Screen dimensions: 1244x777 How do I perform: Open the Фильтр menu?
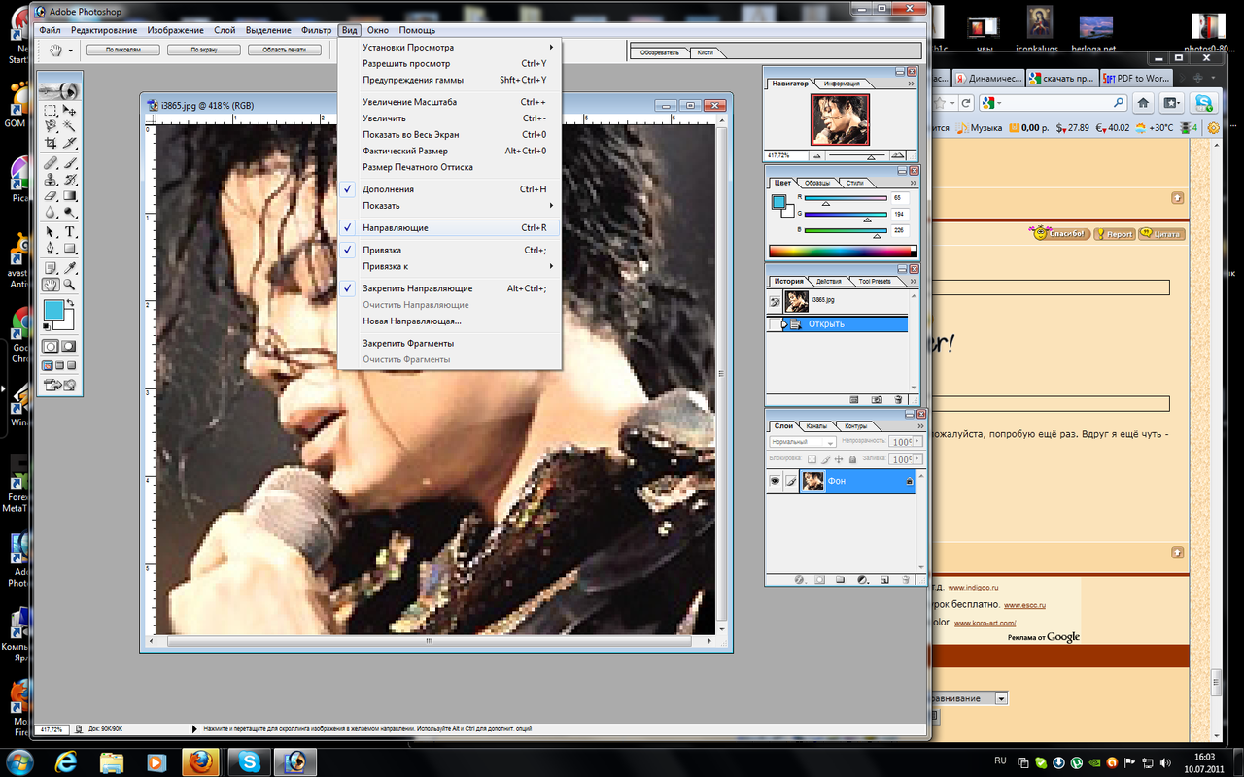coord(317,30)
